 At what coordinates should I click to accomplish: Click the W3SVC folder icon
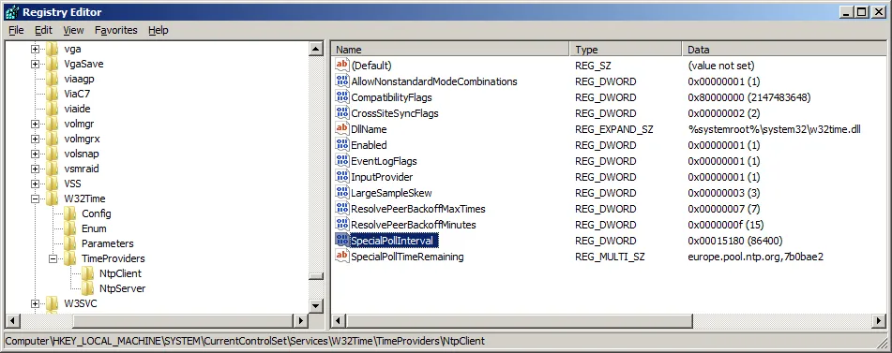coord(52,303)
